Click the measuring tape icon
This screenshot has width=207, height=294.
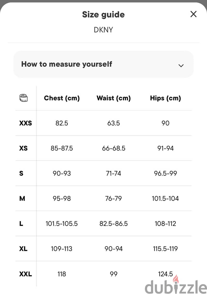[24, 98]
